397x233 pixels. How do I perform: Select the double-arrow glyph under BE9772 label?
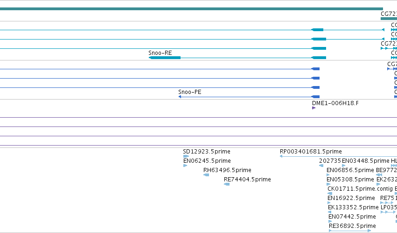pos(379,175)
